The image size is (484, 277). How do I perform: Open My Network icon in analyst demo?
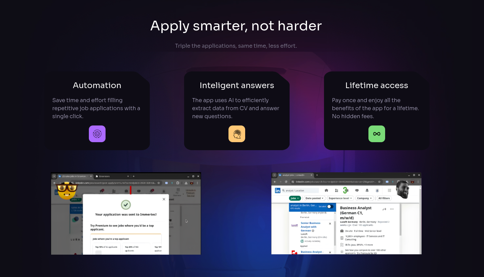337,191
